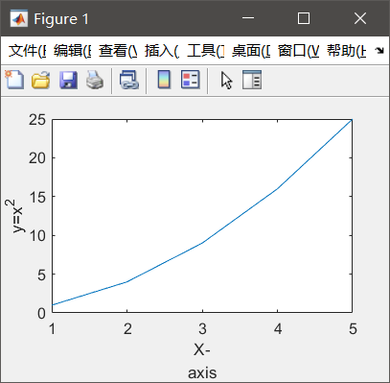Select the blue plotted curve line
Viewport: 390px width, 383px height.
202,243
